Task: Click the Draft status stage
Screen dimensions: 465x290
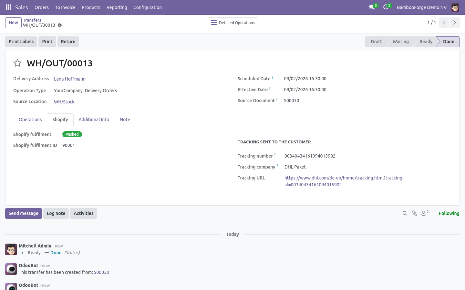Action: 376,42
